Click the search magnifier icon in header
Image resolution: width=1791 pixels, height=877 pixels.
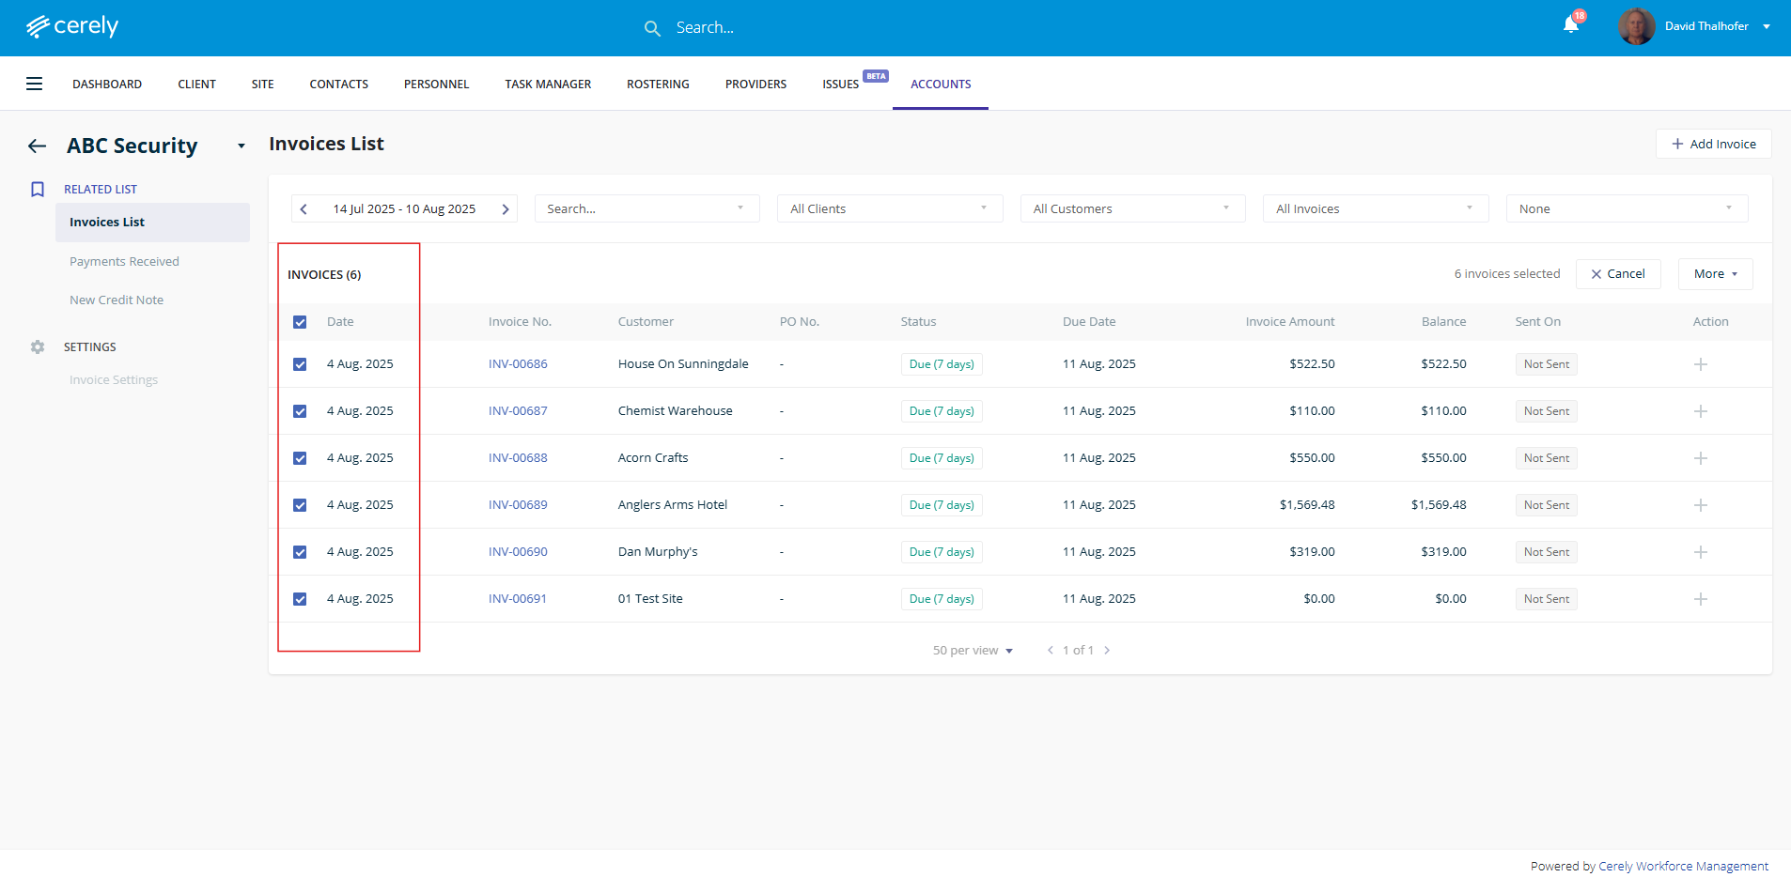[x=652, y=28]
